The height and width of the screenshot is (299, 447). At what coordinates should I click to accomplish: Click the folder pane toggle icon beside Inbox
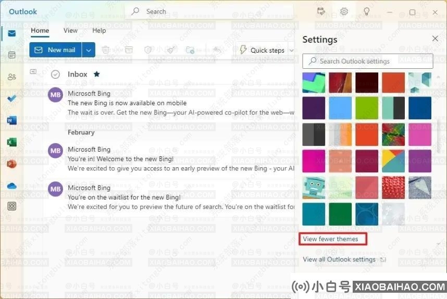pyautogui.click(x=33, y=71)
